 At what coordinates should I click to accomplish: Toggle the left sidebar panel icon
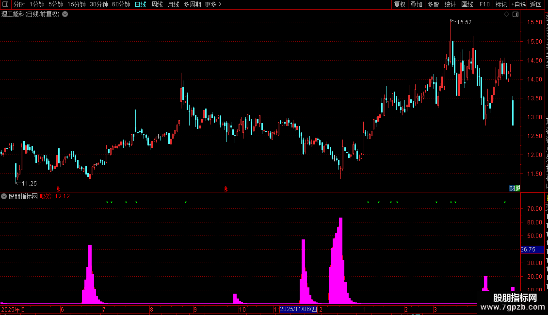coord(5,4)
